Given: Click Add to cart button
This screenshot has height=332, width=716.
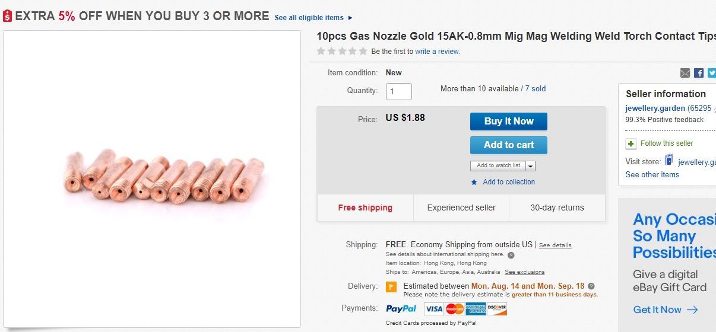Looking at the screenshot, I should click(508, 145).
